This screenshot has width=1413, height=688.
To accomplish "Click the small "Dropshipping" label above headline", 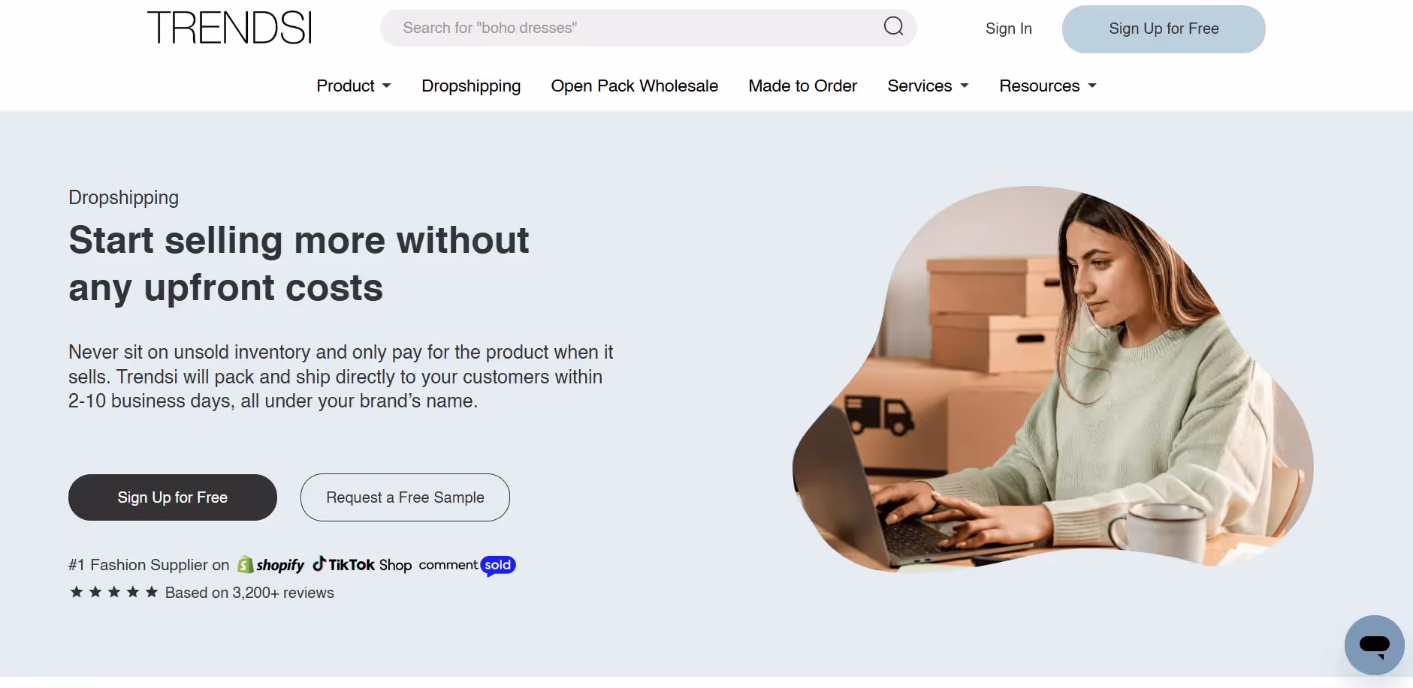I will pyautogui.click(x=123, y=197).
